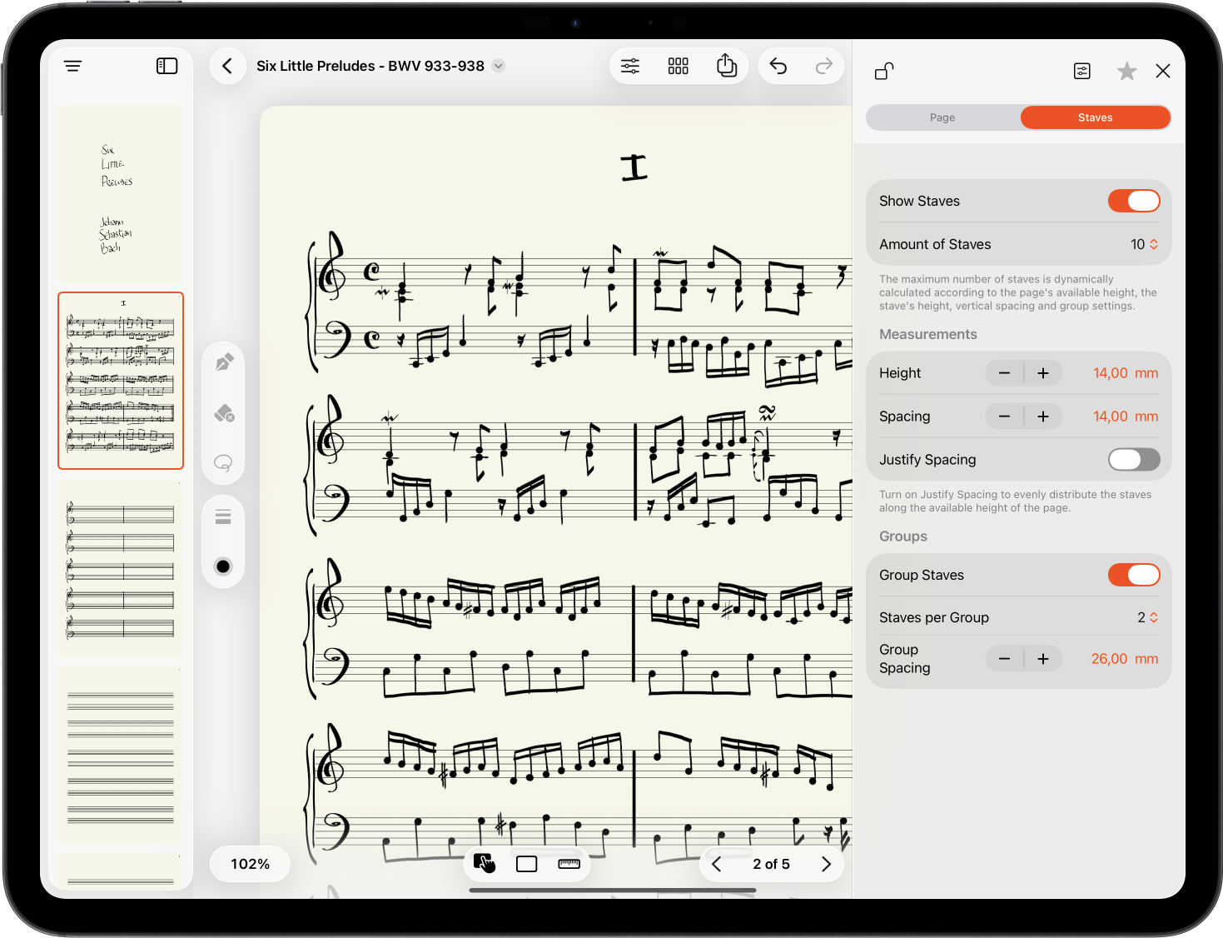This screenshot has width=1223, height=938.
Task: Increase the Group Spacing value
Action: pos(1043,659)
